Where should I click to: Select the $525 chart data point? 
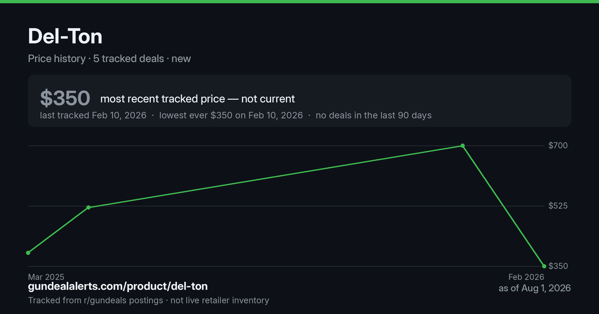(88, 207)
